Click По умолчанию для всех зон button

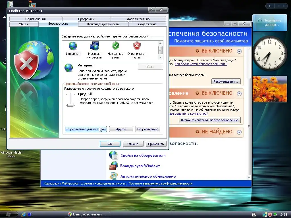(86, 129)
